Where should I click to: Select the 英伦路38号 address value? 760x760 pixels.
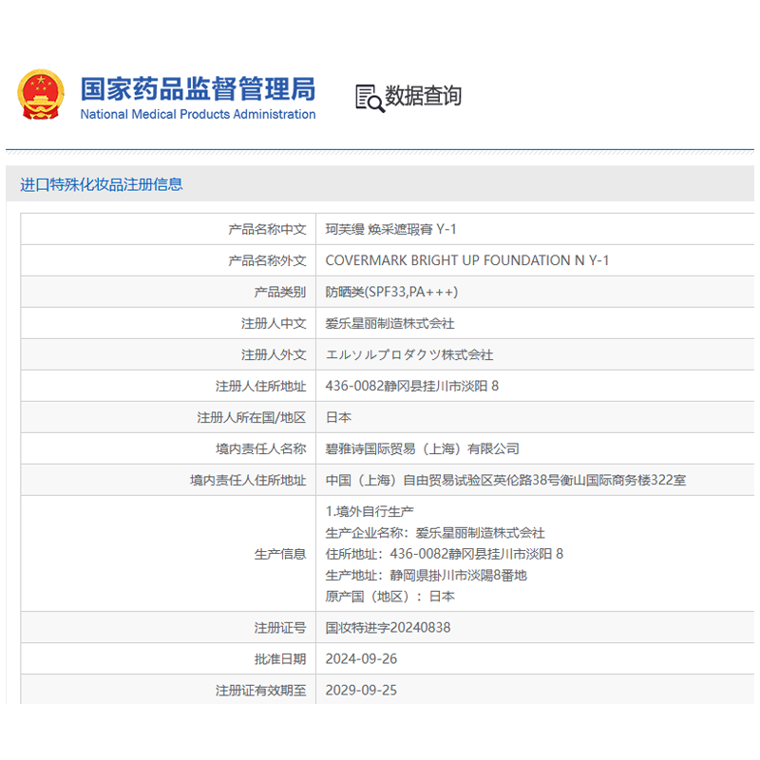click(505, 481)
